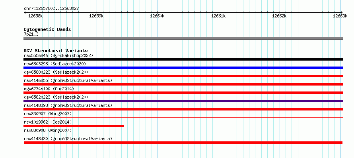Select the red dgv6274n100 variant bar
The height and width of the screenshot is (158, 354).
183,93
